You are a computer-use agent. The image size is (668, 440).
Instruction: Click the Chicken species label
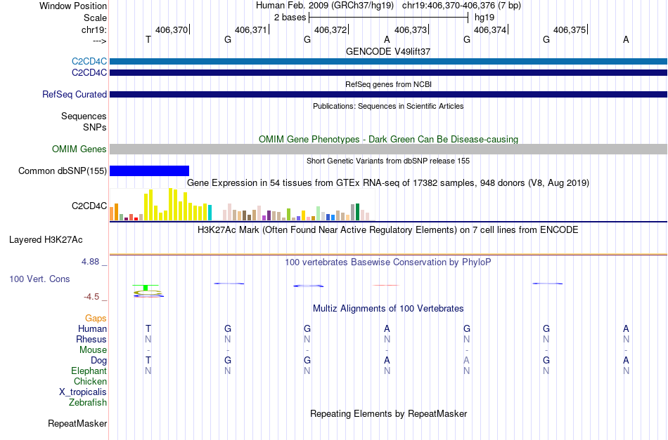(x=90, y=381)
